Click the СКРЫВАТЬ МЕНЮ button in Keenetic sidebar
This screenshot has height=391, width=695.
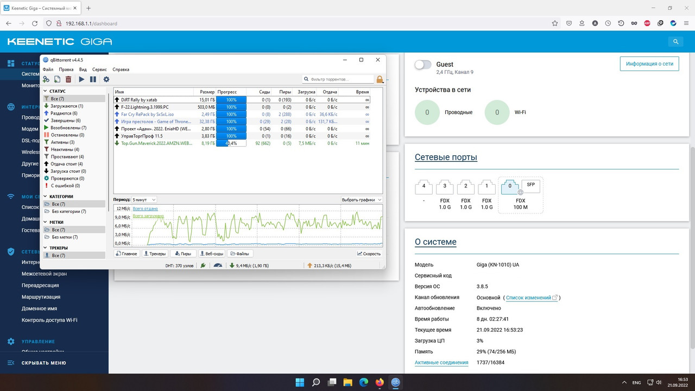(x=37, y=363)
